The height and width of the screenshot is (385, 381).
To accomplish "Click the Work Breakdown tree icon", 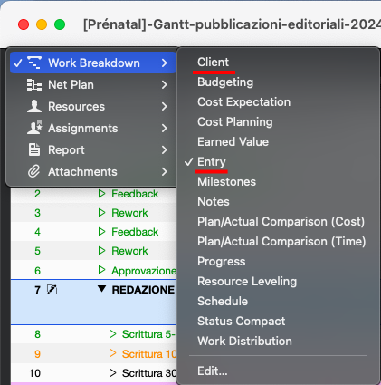I will coord(34,63).
